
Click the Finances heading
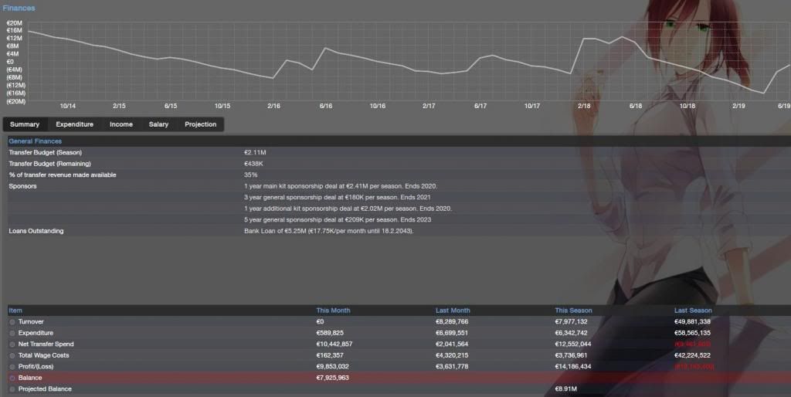coord(19,8)
